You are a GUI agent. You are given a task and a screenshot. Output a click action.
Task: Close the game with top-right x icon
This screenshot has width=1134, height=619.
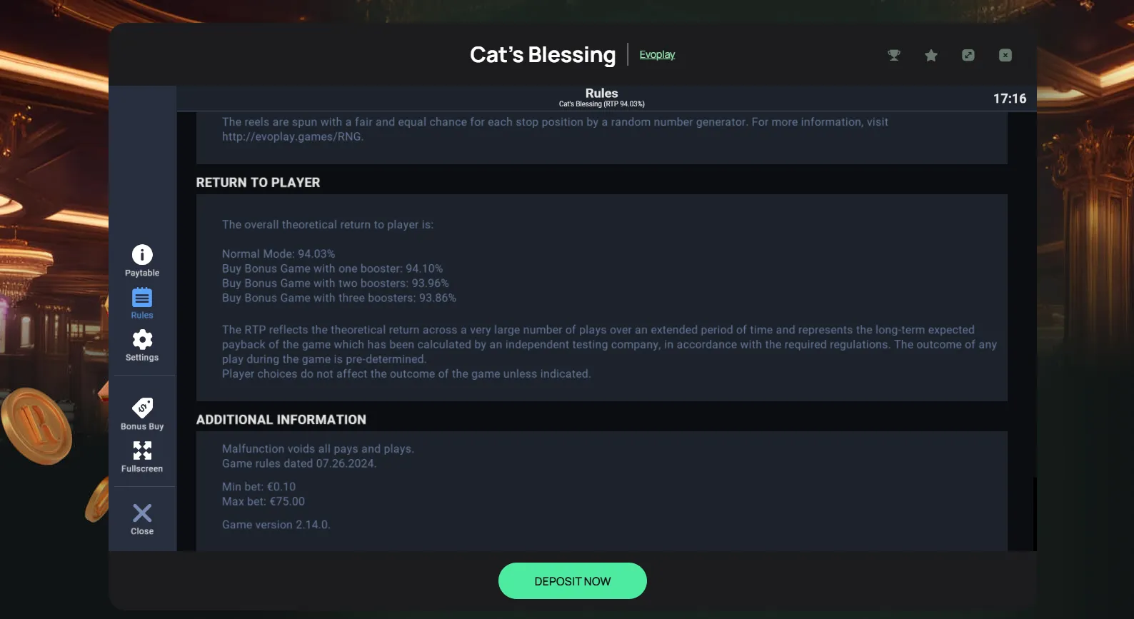[x=1005, y=55]
